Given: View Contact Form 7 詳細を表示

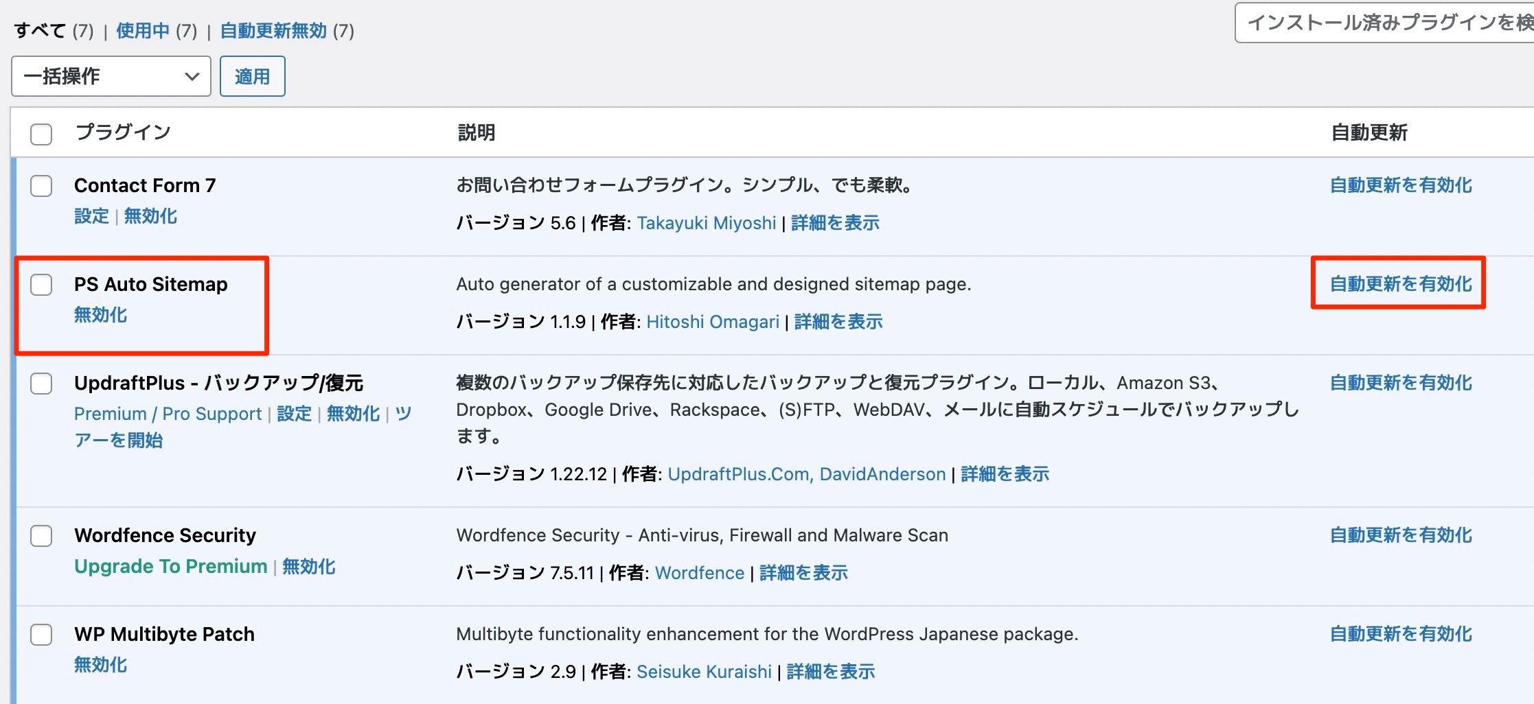Looking at the screenshot, I should click(x=835, y=223).
